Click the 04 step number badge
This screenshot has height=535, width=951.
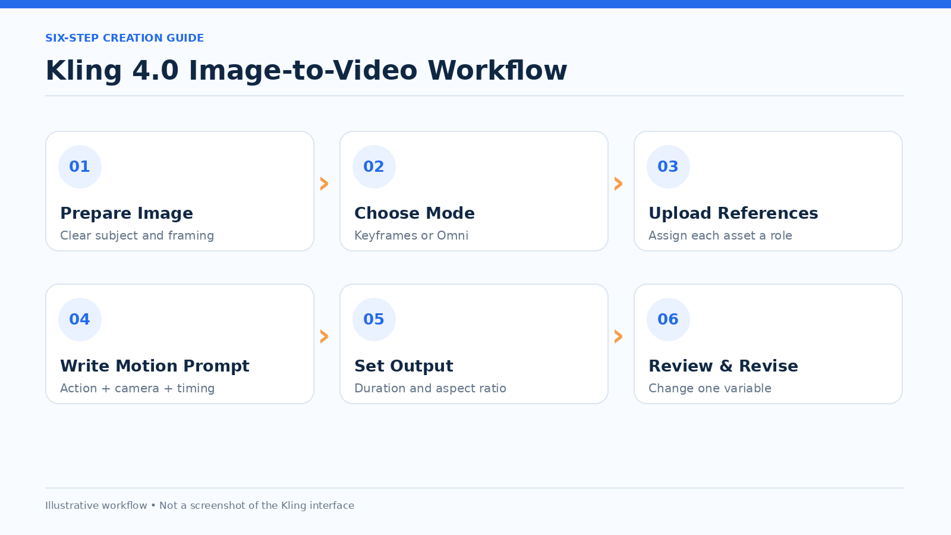pos(80,319)
